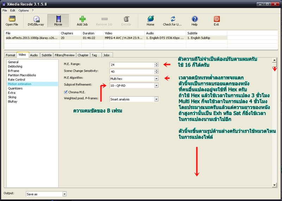
Task: Decrease M.E. Range with the down spinner
Action: (x=157, y=66)
